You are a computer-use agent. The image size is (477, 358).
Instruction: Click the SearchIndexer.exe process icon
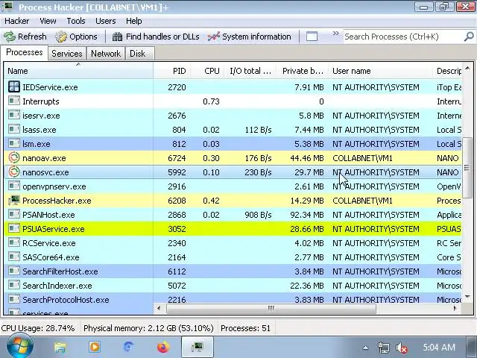coord(14,285)
